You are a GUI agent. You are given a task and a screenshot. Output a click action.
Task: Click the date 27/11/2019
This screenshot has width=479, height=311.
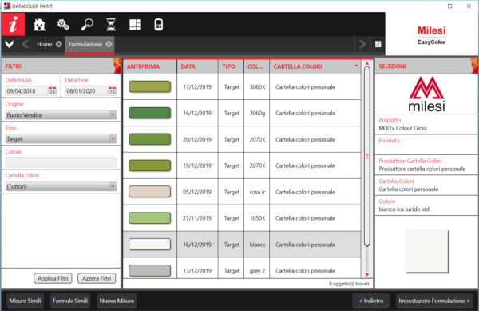(197, 218)
